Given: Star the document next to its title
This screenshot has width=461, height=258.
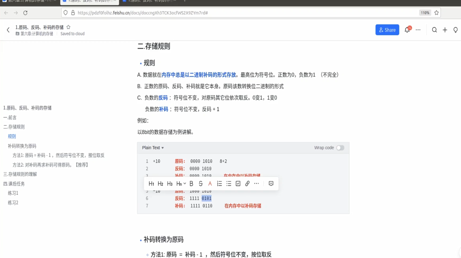Looking at the screenshot, I should point(69,27).
